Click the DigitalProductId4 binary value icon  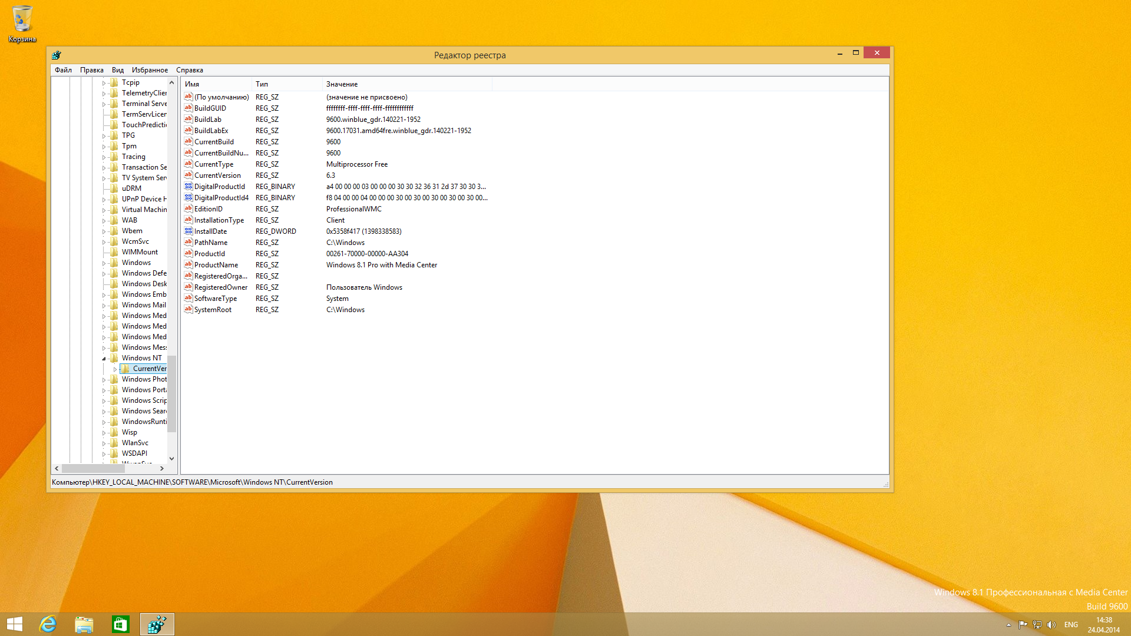188,197
